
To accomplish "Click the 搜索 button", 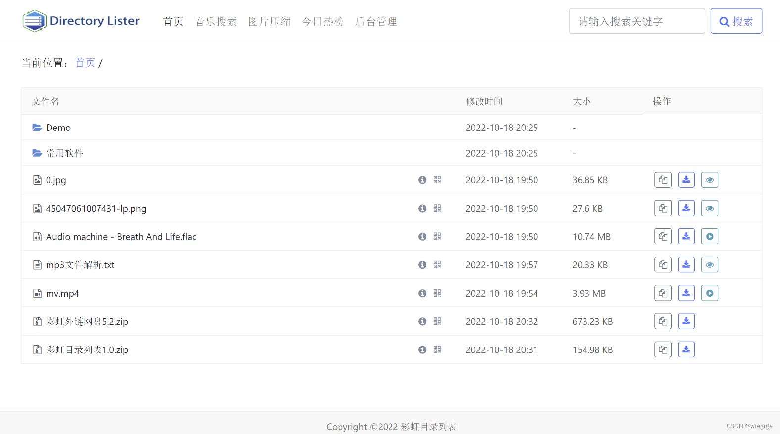I will (x=736, y=21).
